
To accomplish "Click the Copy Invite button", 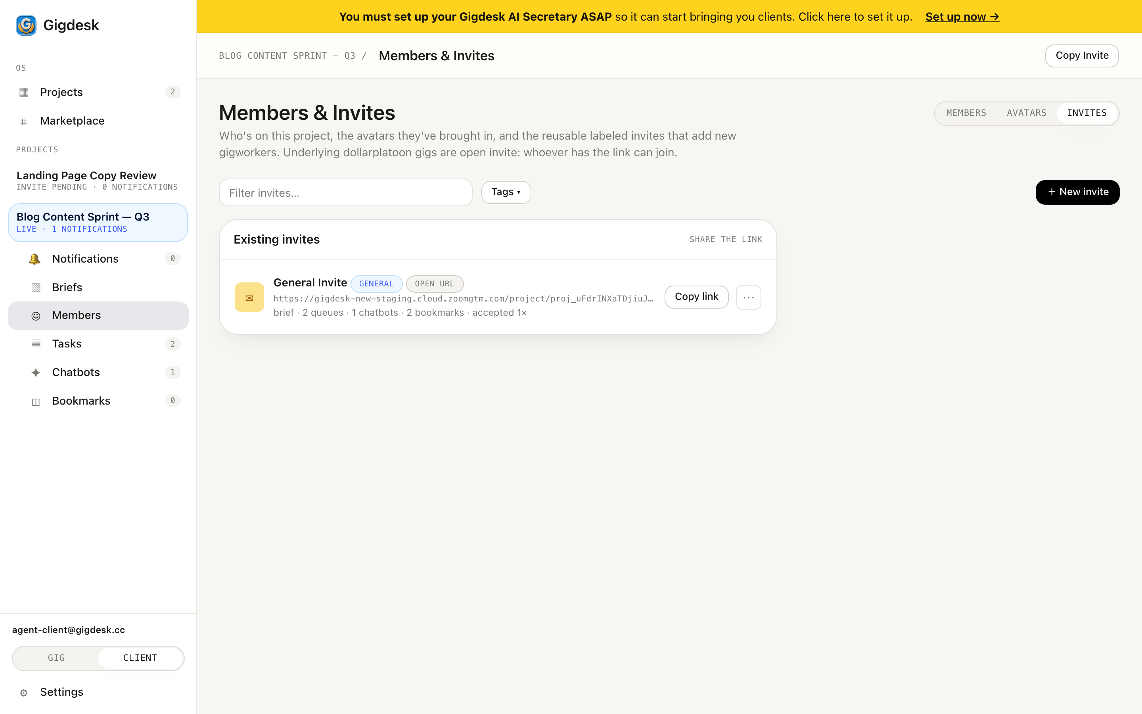I will coord(1082,56).
